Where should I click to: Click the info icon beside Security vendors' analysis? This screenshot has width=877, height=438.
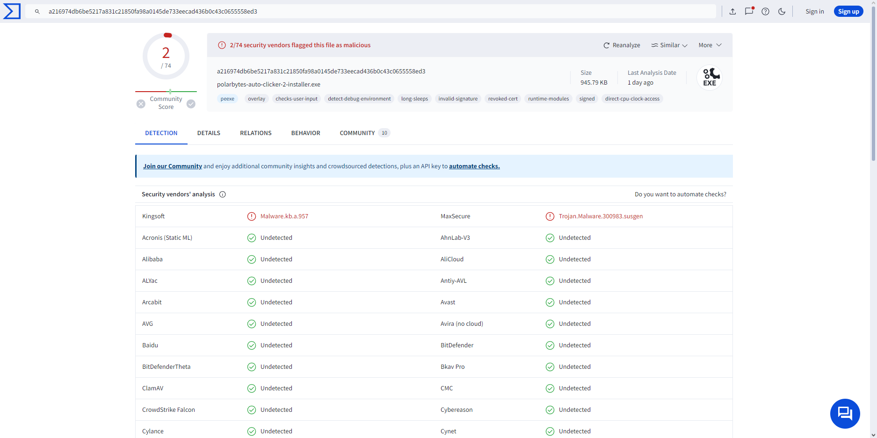223,194
